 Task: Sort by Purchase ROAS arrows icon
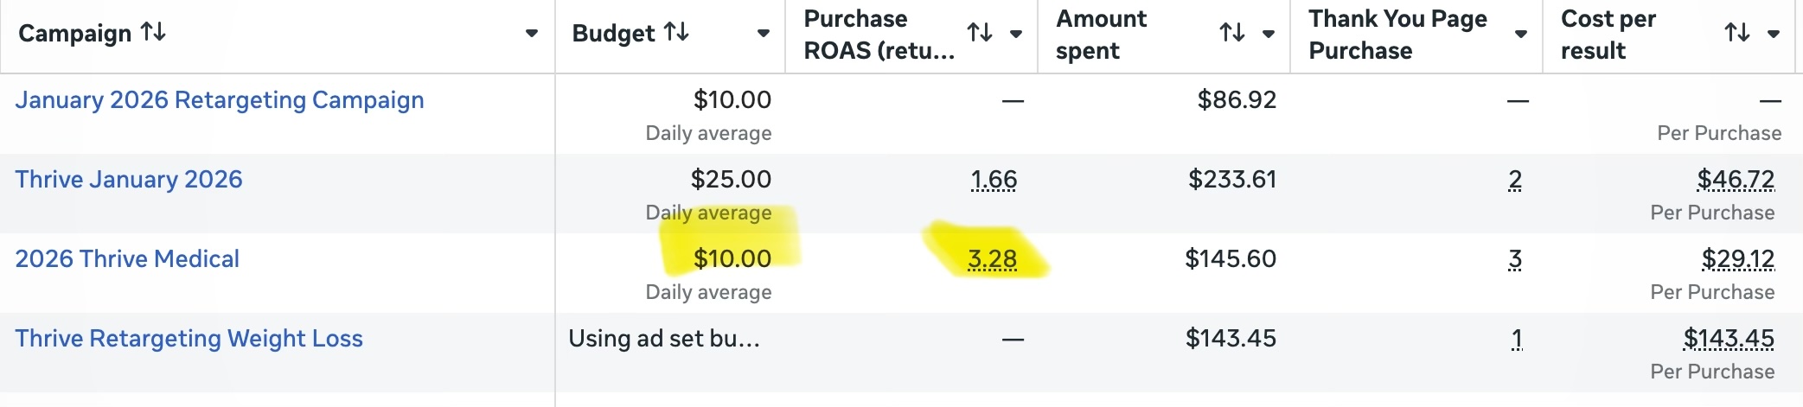tap(979, 34)
